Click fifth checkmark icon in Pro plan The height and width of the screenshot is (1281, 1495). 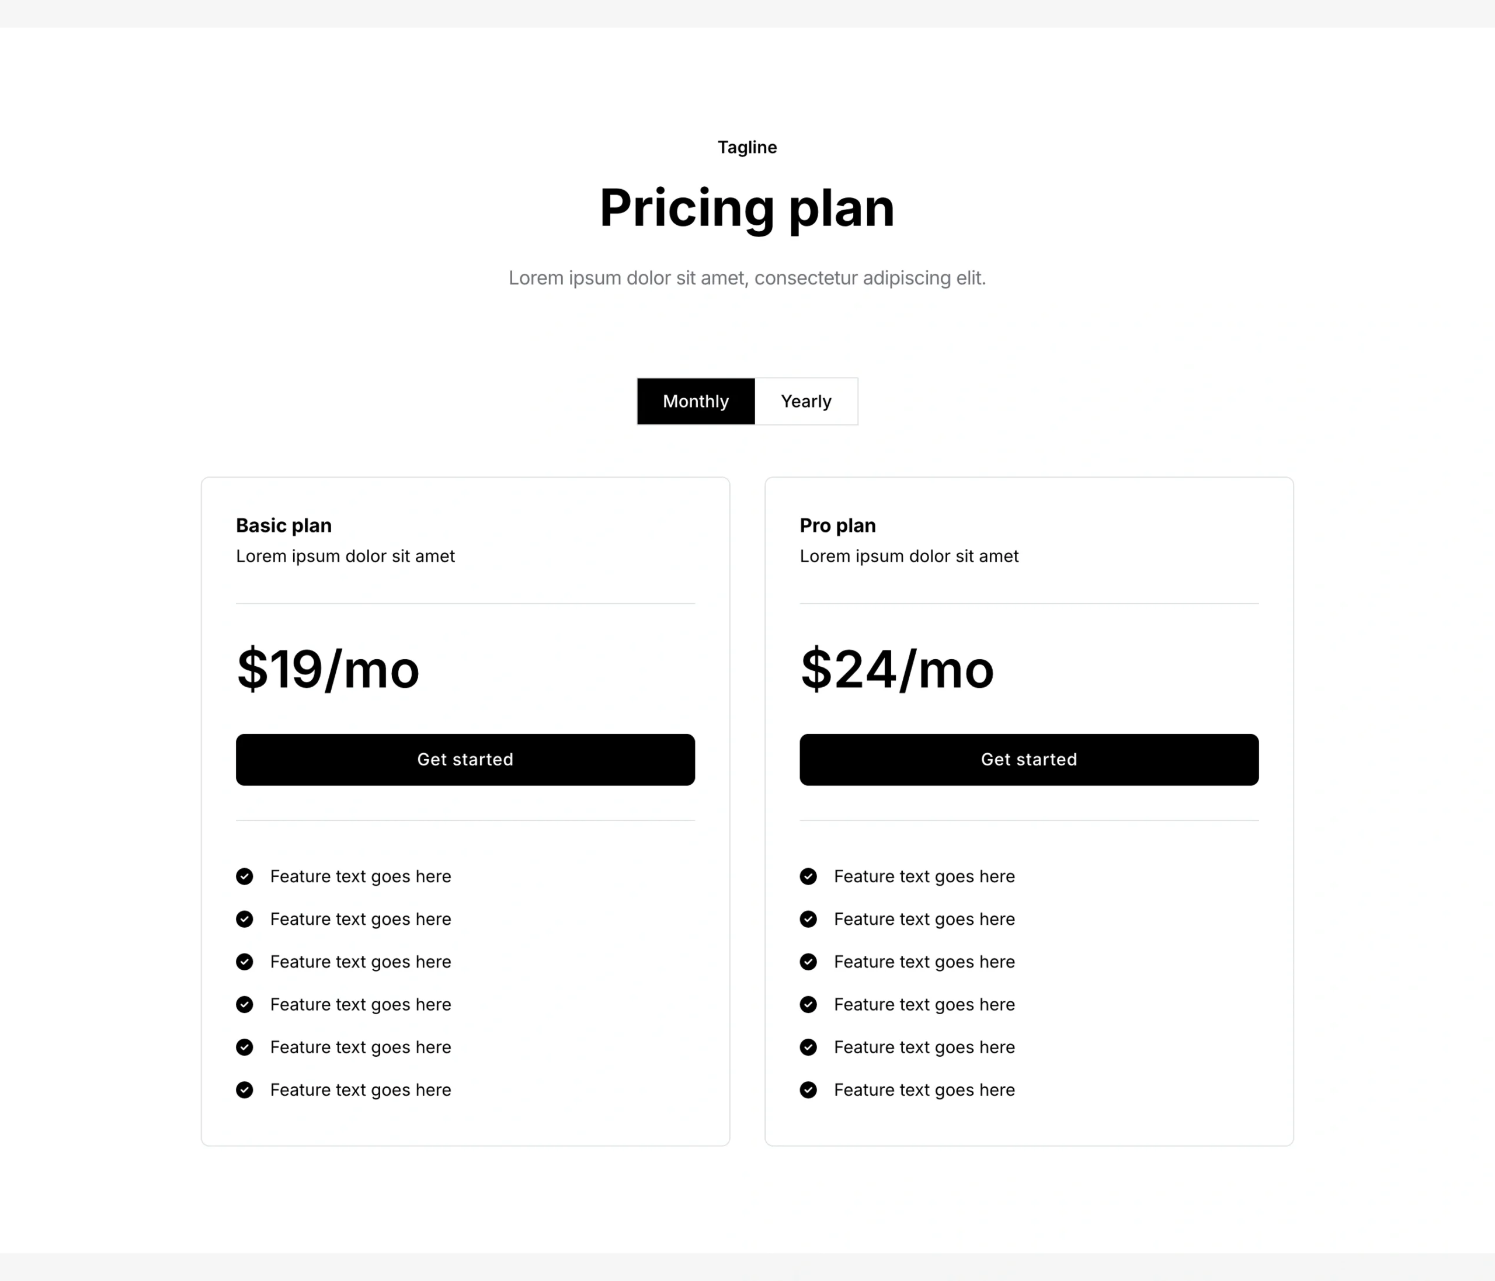pos(808,1047)
